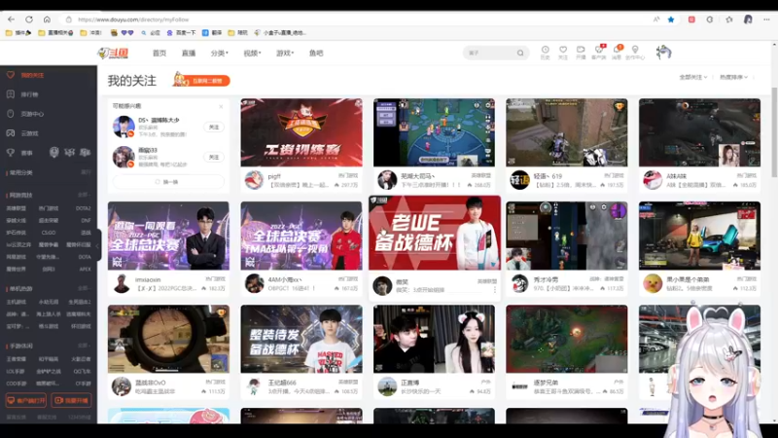Open the browser profile avatar

click(x=748, y=19)
